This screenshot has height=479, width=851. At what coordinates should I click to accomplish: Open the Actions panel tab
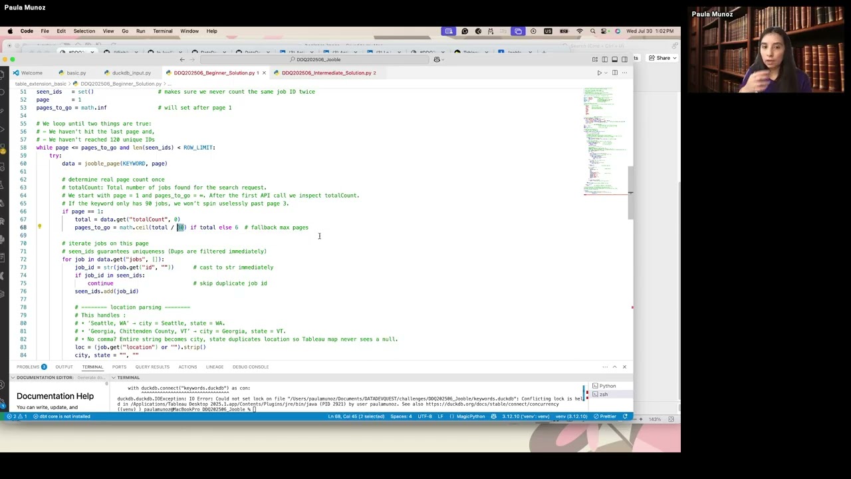pyautogui.click(x=187, y=367)
